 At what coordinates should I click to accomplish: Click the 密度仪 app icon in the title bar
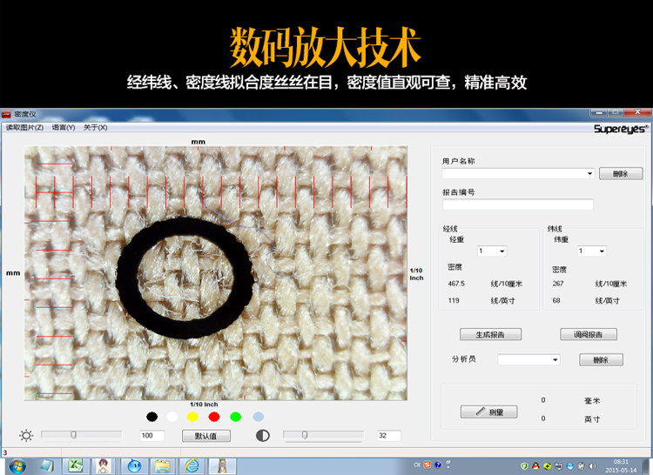click(6, 114)
